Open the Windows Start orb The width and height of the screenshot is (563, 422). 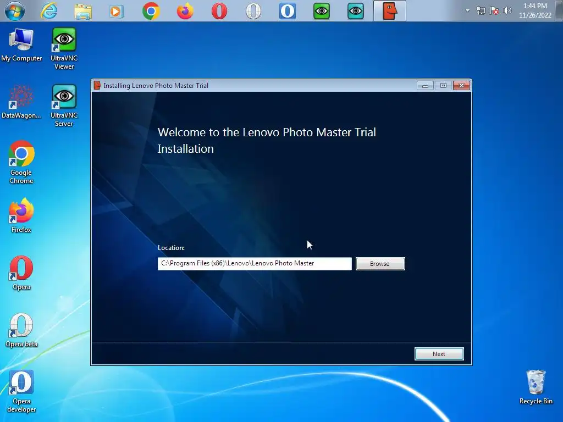pyautogui.click(x=15, y=11)
